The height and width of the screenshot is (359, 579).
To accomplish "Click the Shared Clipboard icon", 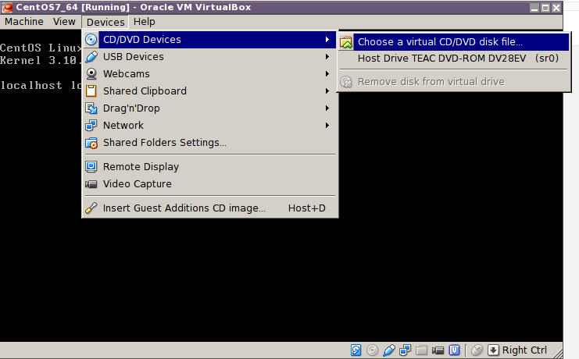I will 91,91.
